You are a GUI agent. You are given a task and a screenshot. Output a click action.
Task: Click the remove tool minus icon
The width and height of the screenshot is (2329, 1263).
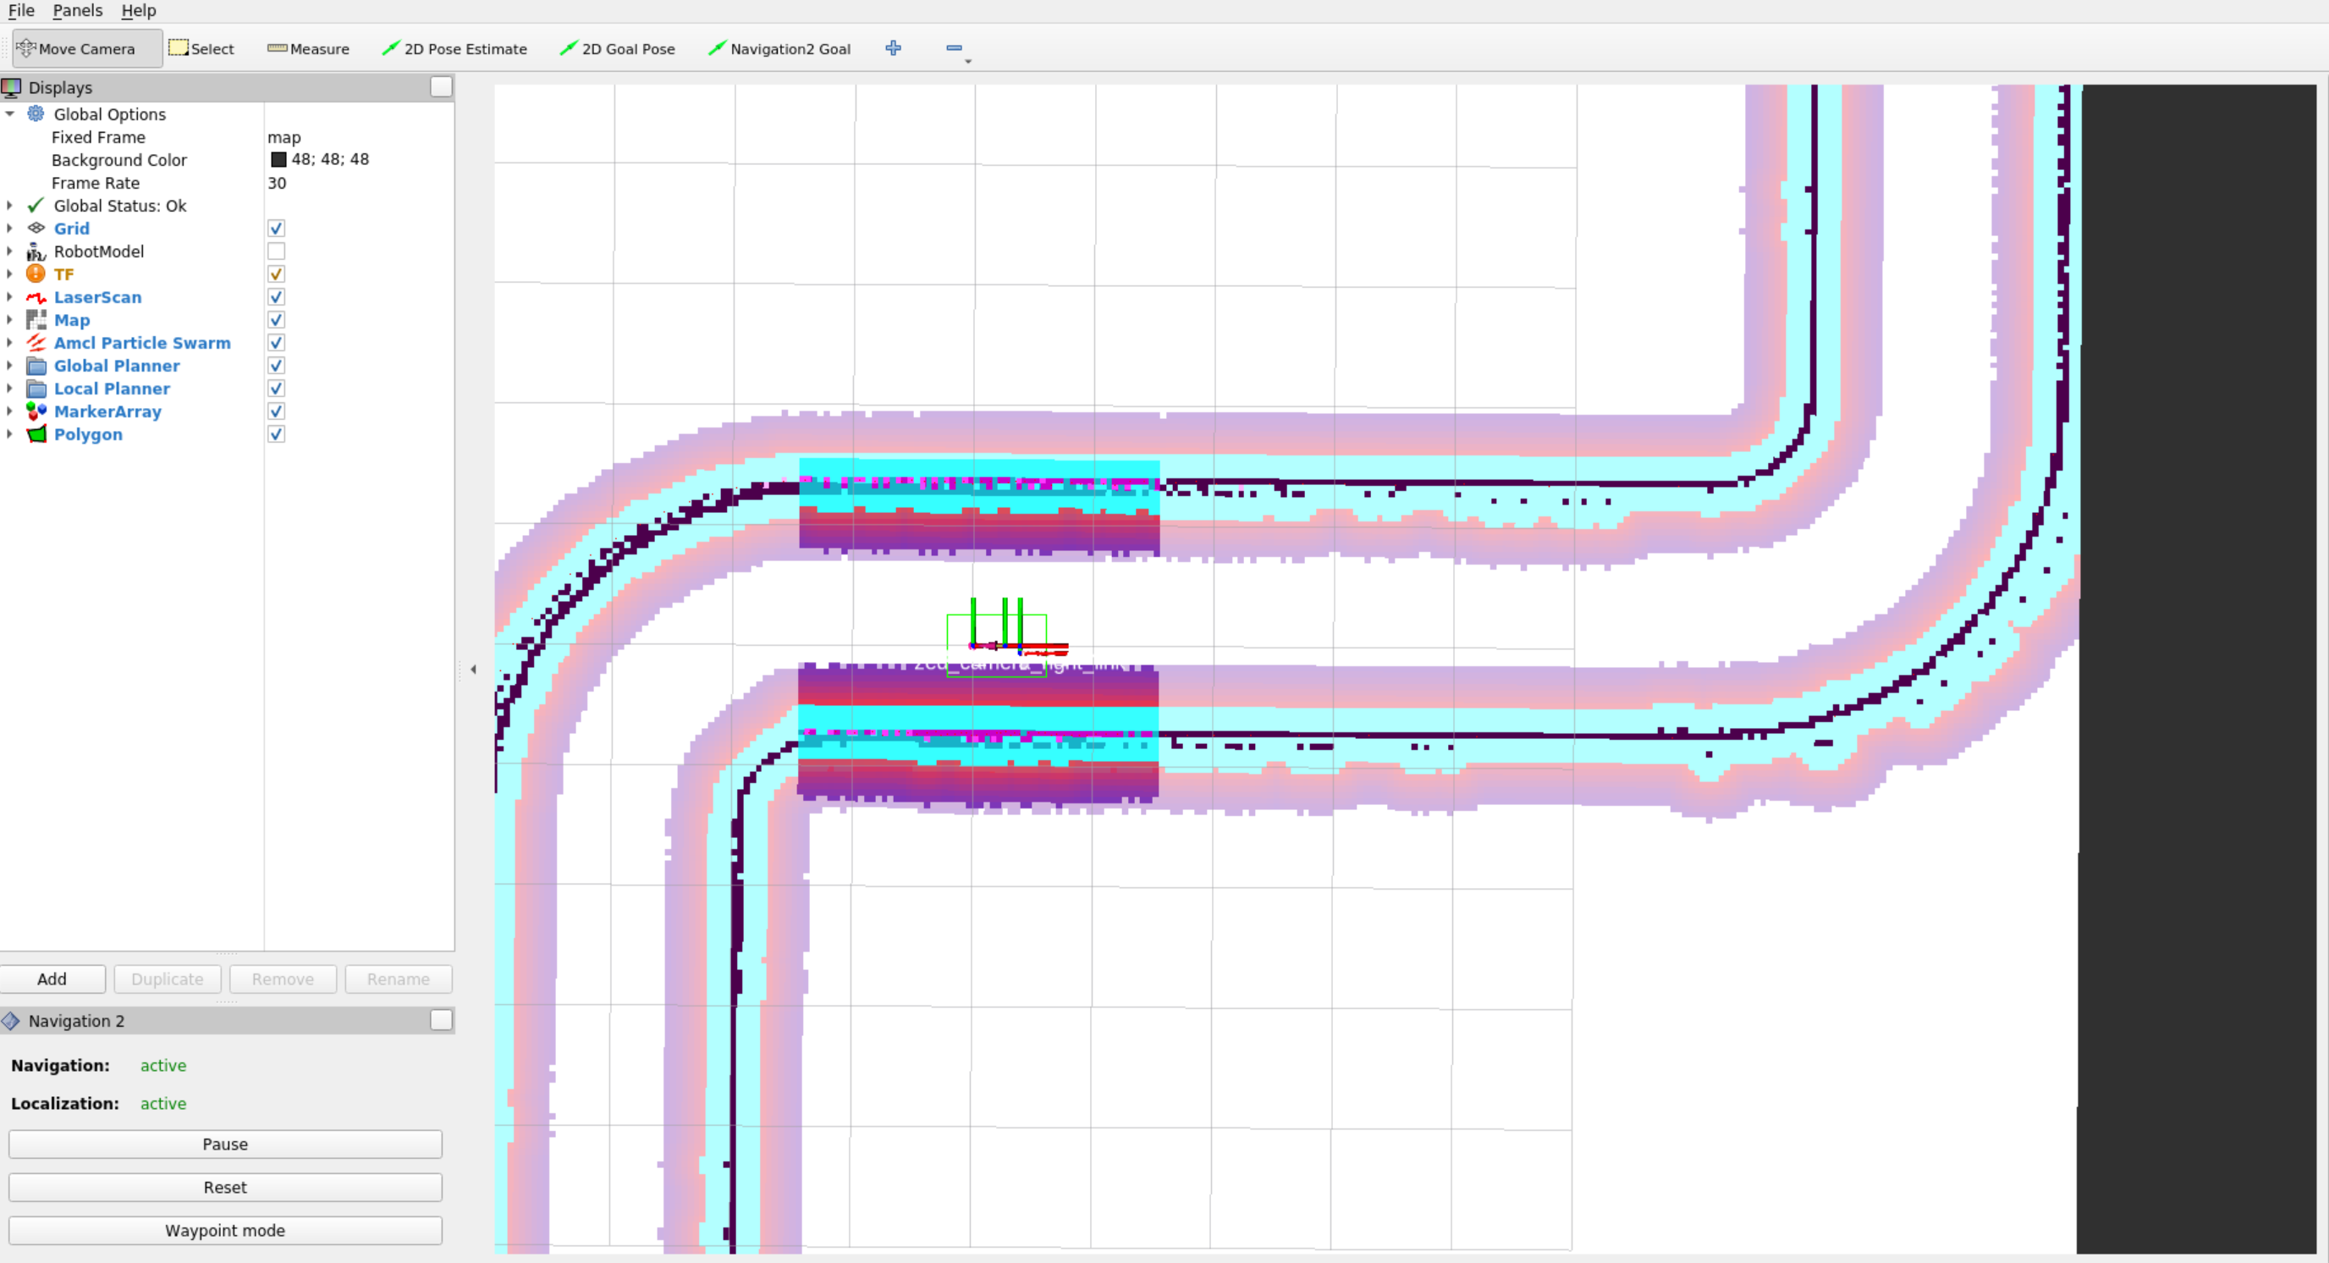pyautogui.click(x=953, y=48)
